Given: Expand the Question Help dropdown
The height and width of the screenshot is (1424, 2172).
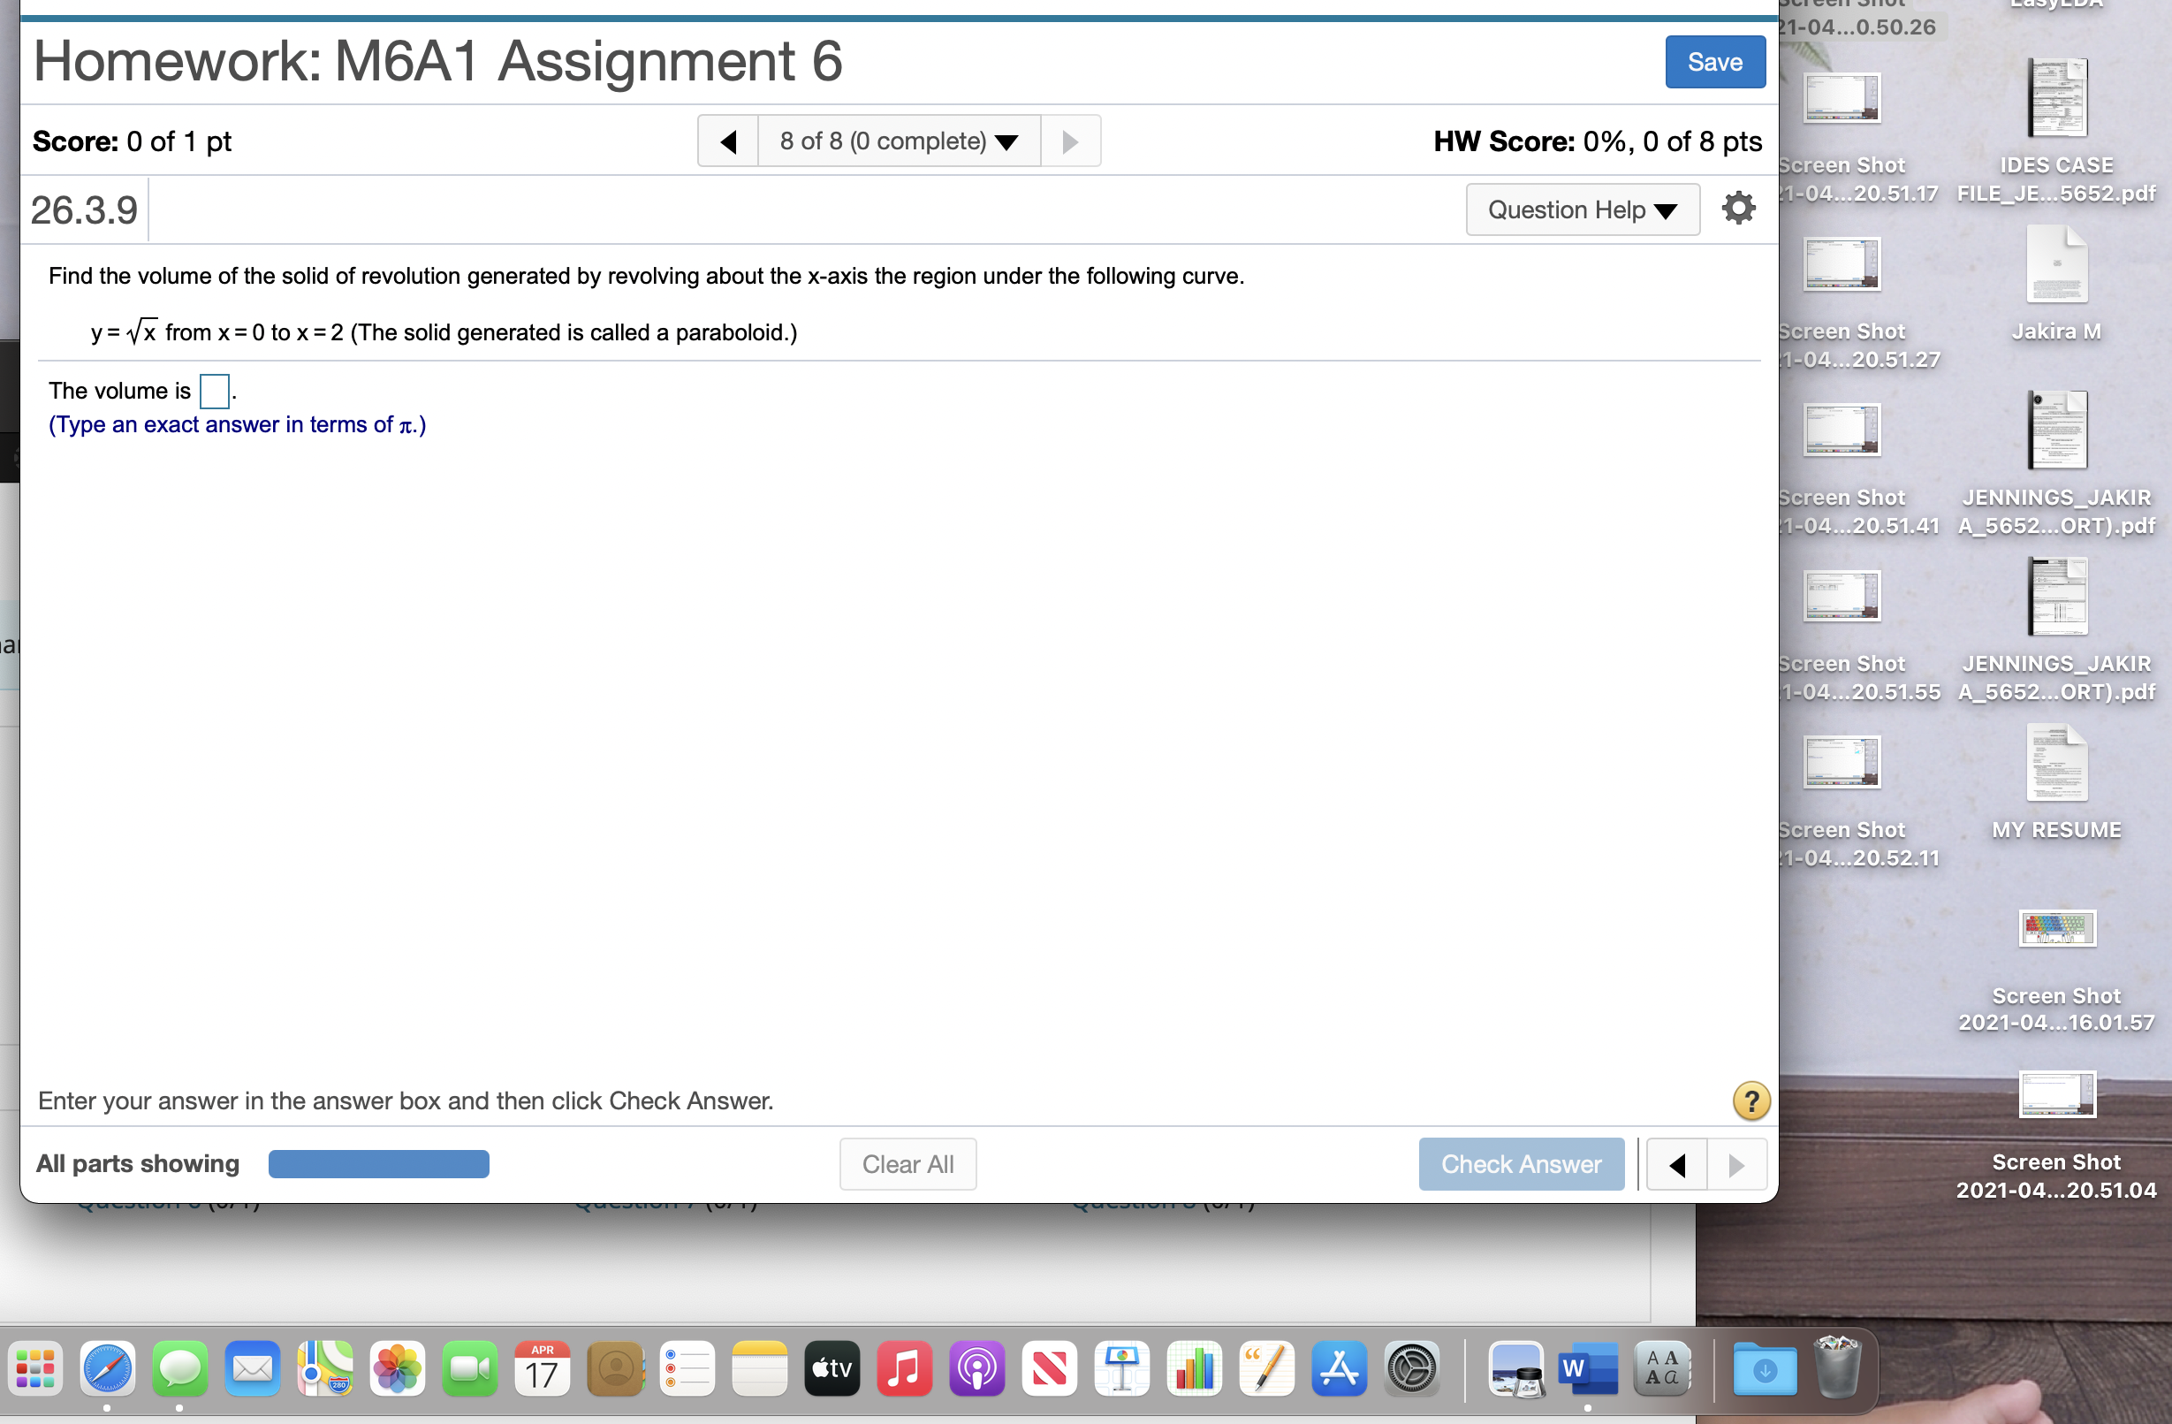Looking at the screenshot, I should point(1582,210).
